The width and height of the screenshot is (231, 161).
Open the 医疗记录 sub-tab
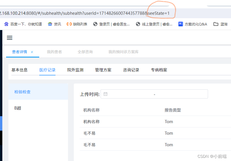click(47, 70)
